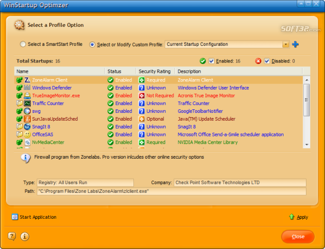Image resolution: width=325 pixels, height=249 pixels.
Task: Click the Path field with zlclient.exe
Action: (x=172, y=191)
